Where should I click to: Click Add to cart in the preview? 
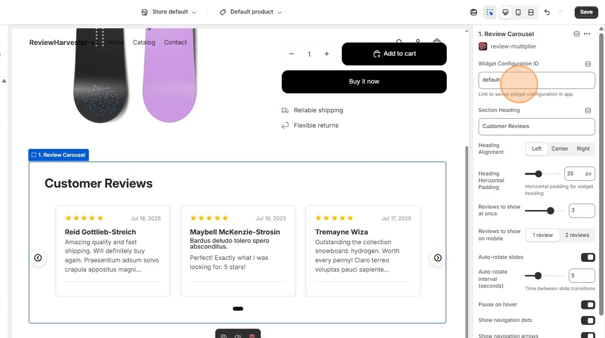point(394,54)
